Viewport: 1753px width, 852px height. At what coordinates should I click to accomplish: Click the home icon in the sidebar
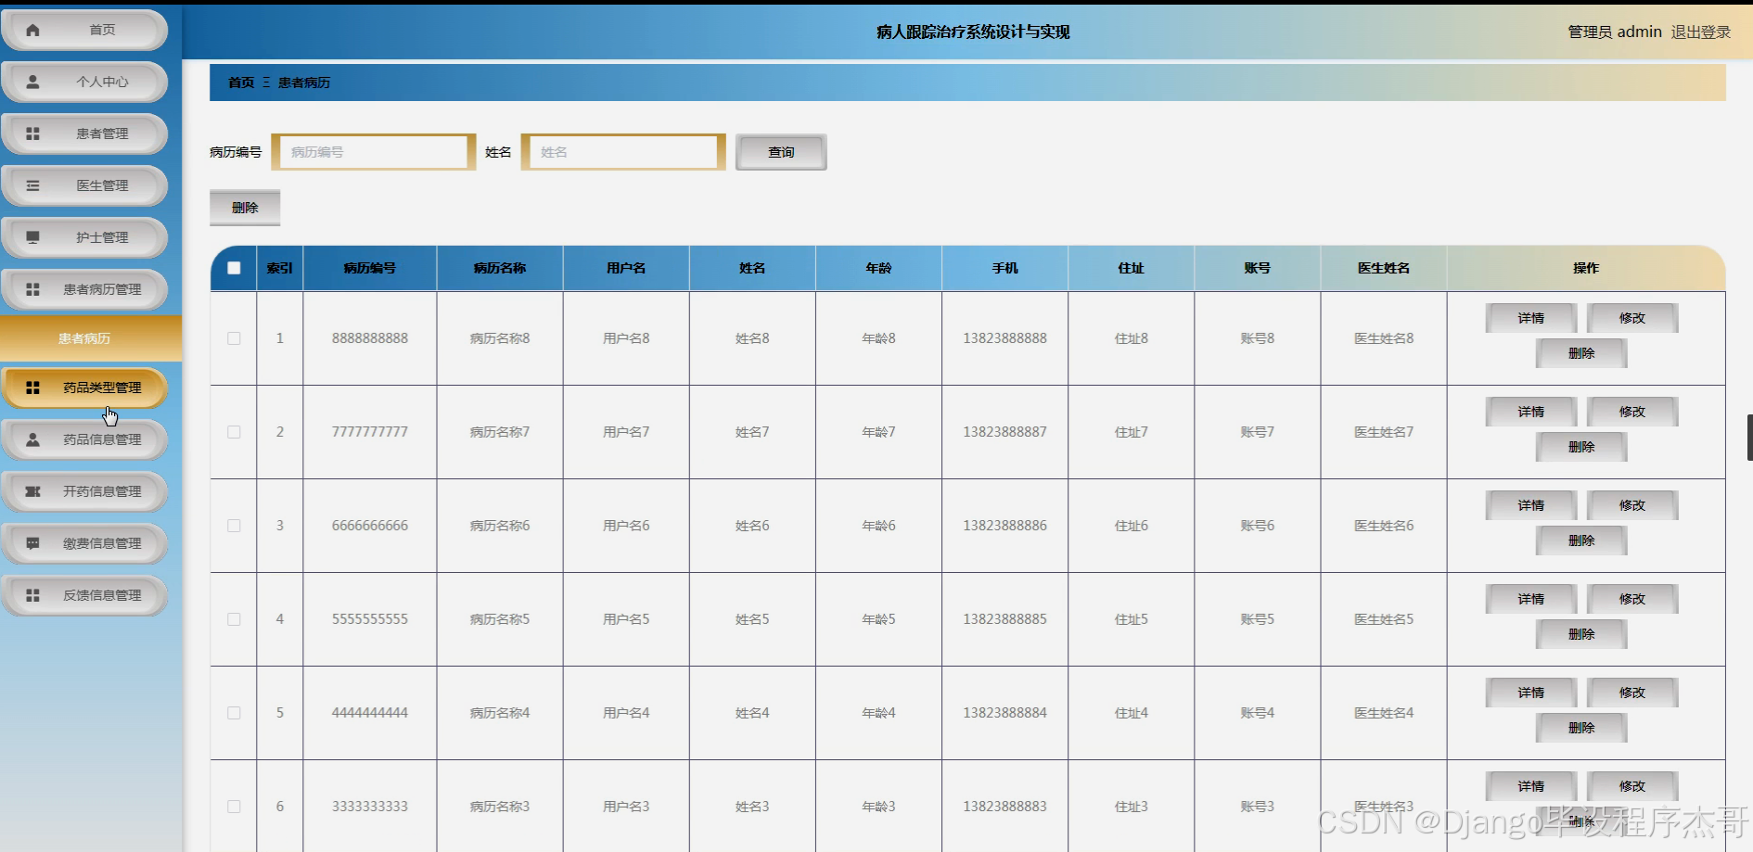tap(33, 30)
